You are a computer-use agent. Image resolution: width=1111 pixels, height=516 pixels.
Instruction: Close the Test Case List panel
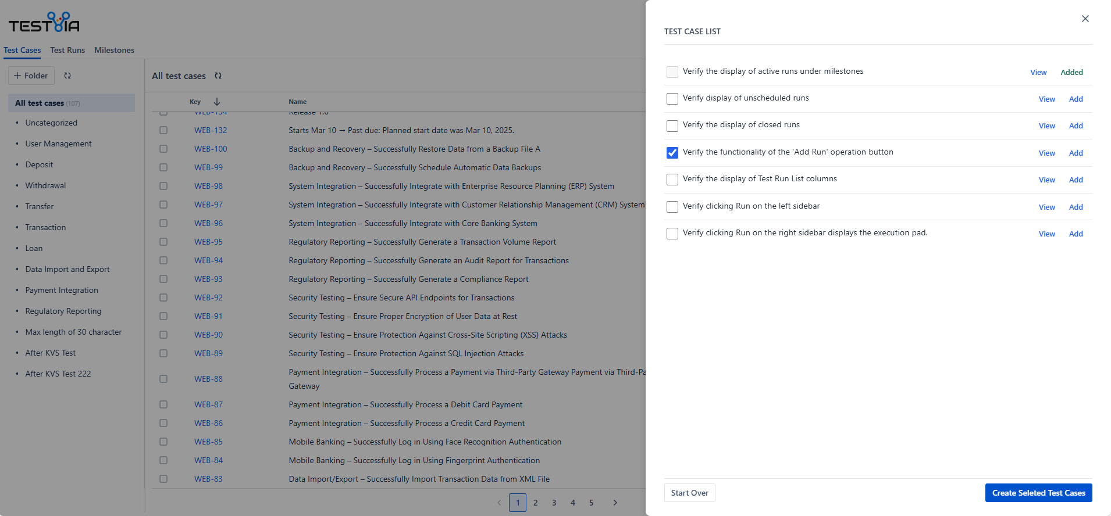point(1085,19)
